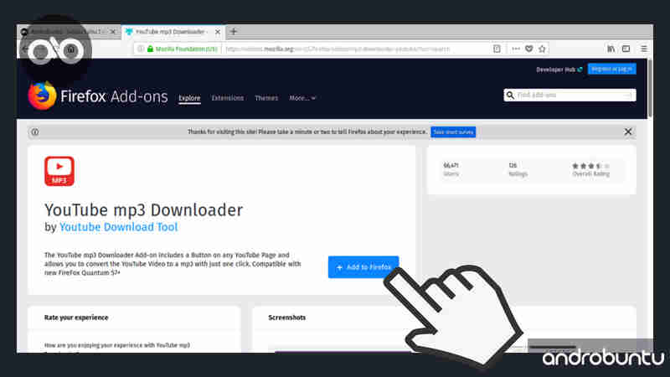This screenshot has width=670, height=377.
Task: Toggle the sidebar icon in toolbar
Action: (x=626, y=49)
